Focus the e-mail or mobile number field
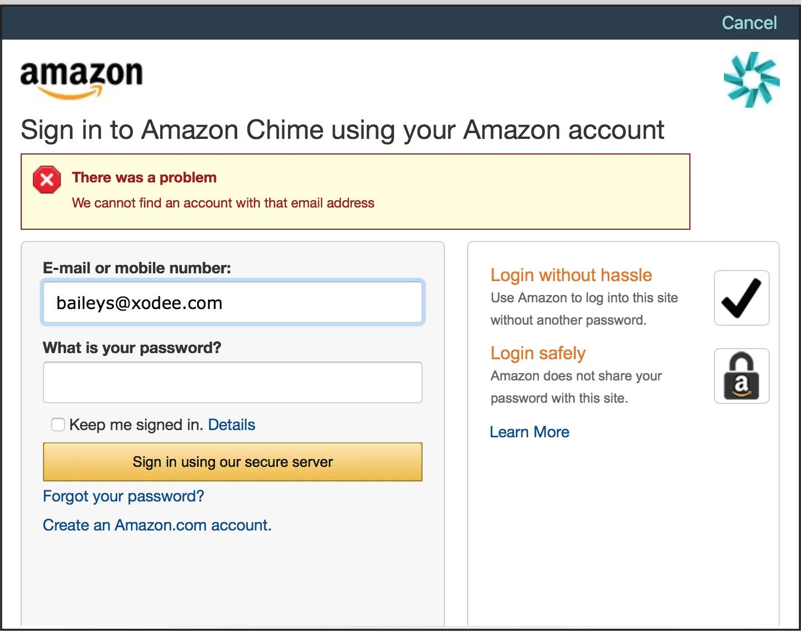This screenshot has height=632, width=801. (233, 303)
